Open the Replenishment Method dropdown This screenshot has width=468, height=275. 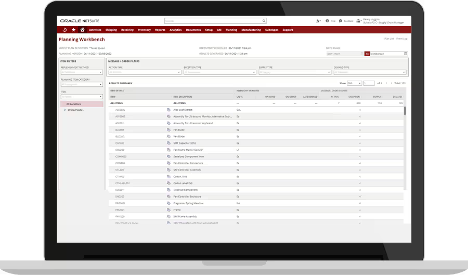82,72
